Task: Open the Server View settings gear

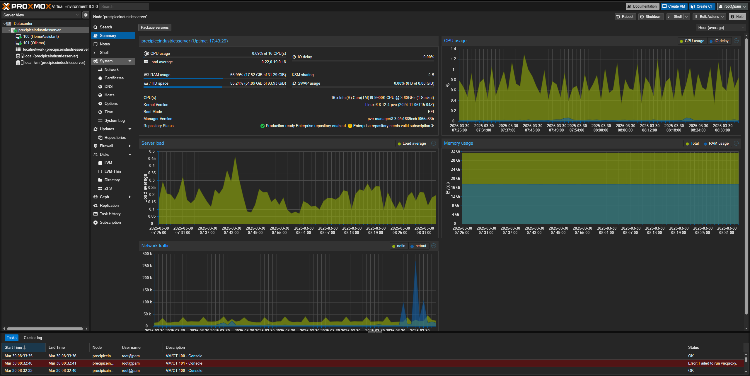Action: coord(86,15)
